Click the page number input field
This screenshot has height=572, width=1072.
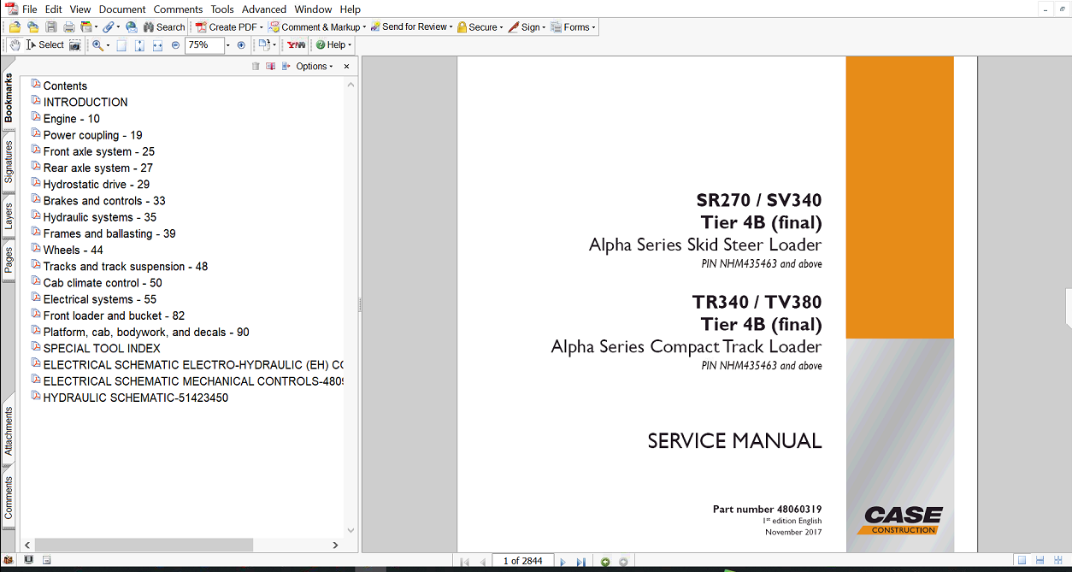pos(522,561)
